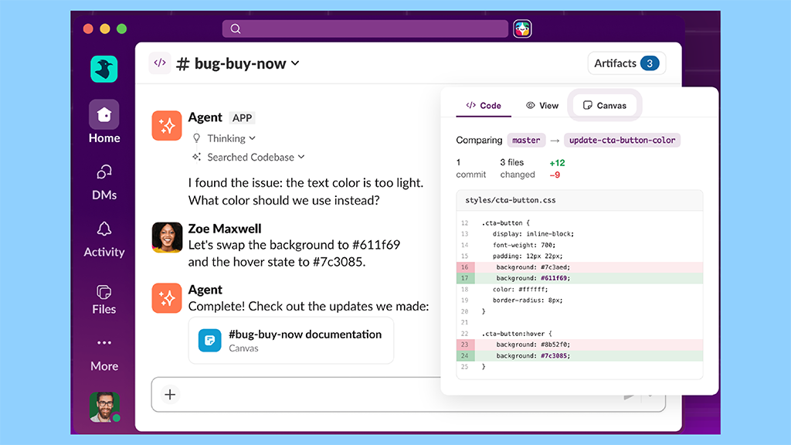Click added line 17 background #611f69
The image size is (791, 445).
pos(579,278)
